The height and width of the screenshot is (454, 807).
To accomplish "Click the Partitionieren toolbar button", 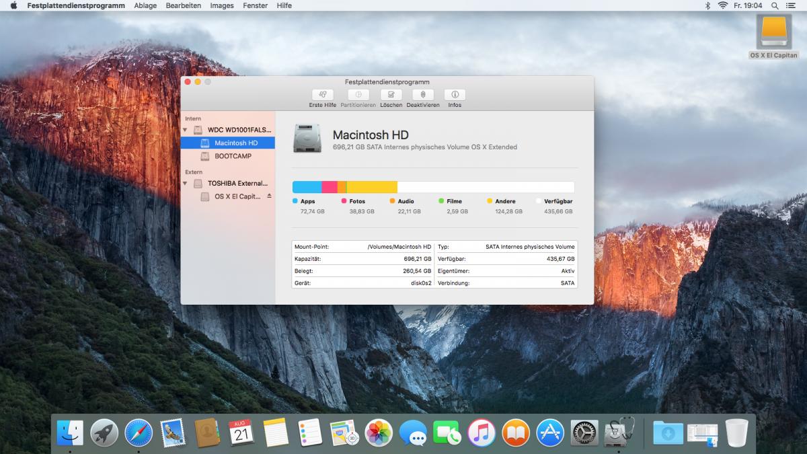I will [x=358, y=95].
